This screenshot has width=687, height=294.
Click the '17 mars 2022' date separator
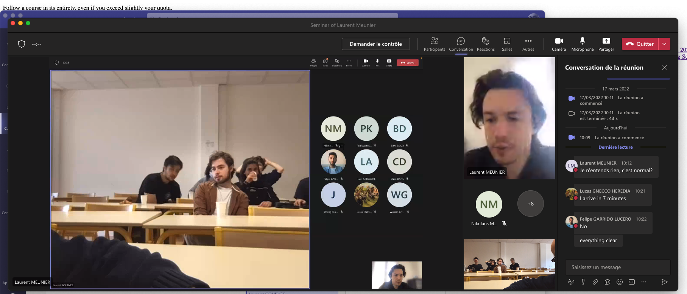click(615, 89)
